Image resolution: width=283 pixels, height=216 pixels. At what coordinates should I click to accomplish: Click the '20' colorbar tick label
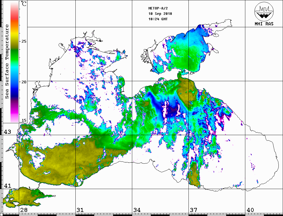pyautogui.click(x=24, y=82)
